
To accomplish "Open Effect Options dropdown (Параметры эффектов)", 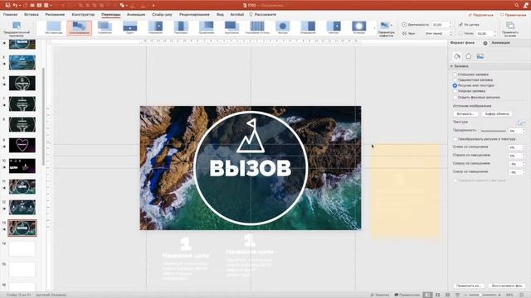I will click(386, 29).
